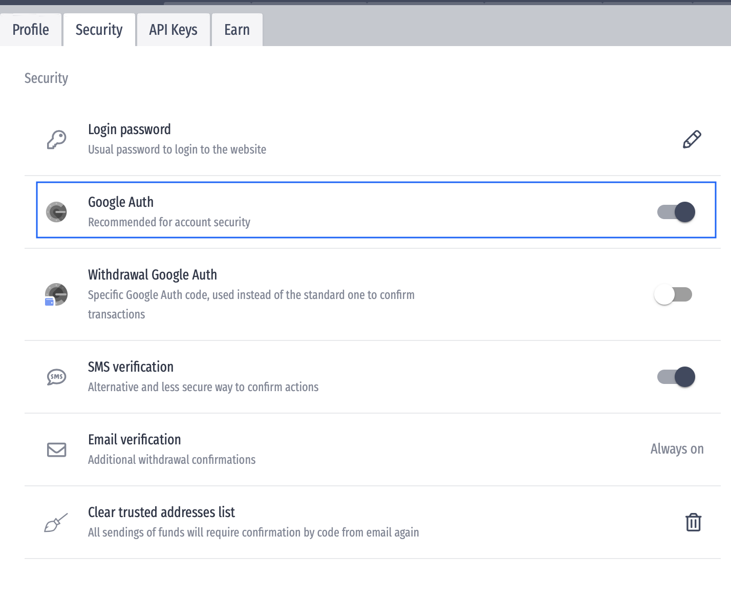Disable the Google Auth toggle
Image resolution: width=731 pixels, height=600 pixels.
pos(676,212)
